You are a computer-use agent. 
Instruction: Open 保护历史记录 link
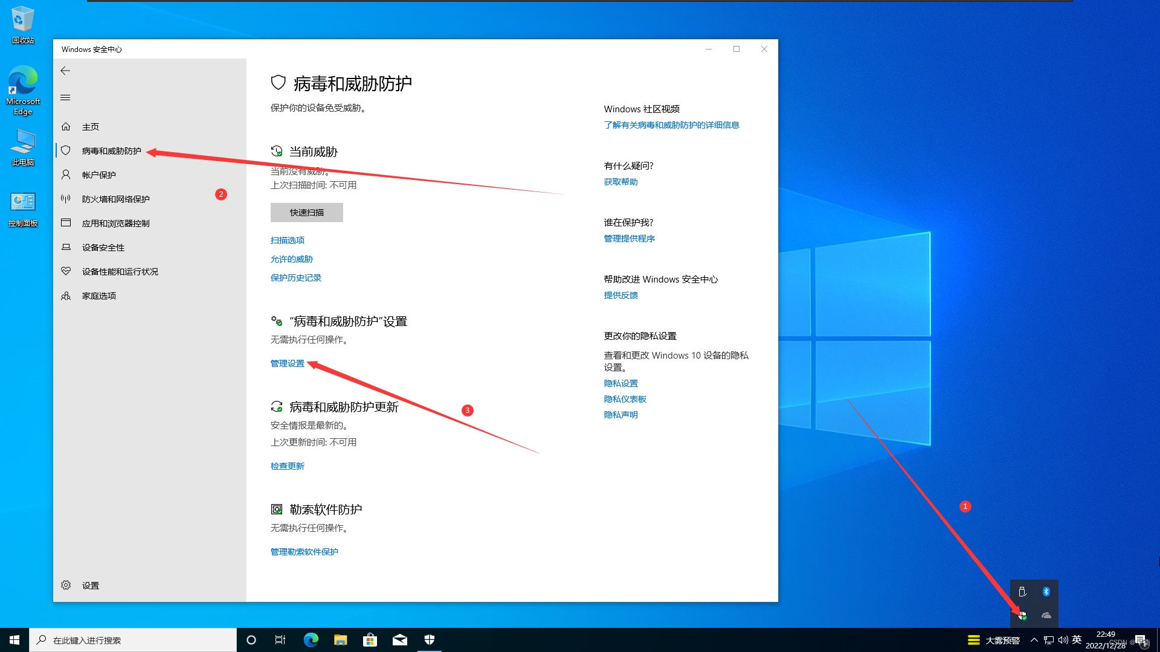[x=296, y=278]
